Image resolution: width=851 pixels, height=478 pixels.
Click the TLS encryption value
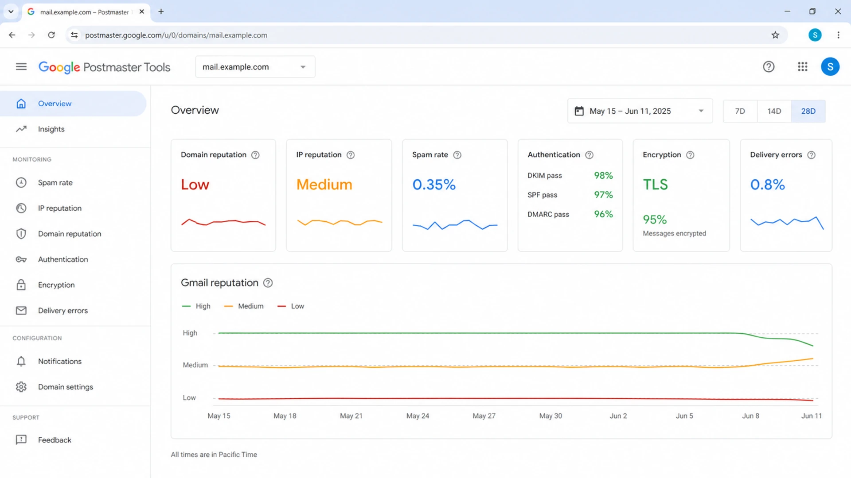click(656, 185)
